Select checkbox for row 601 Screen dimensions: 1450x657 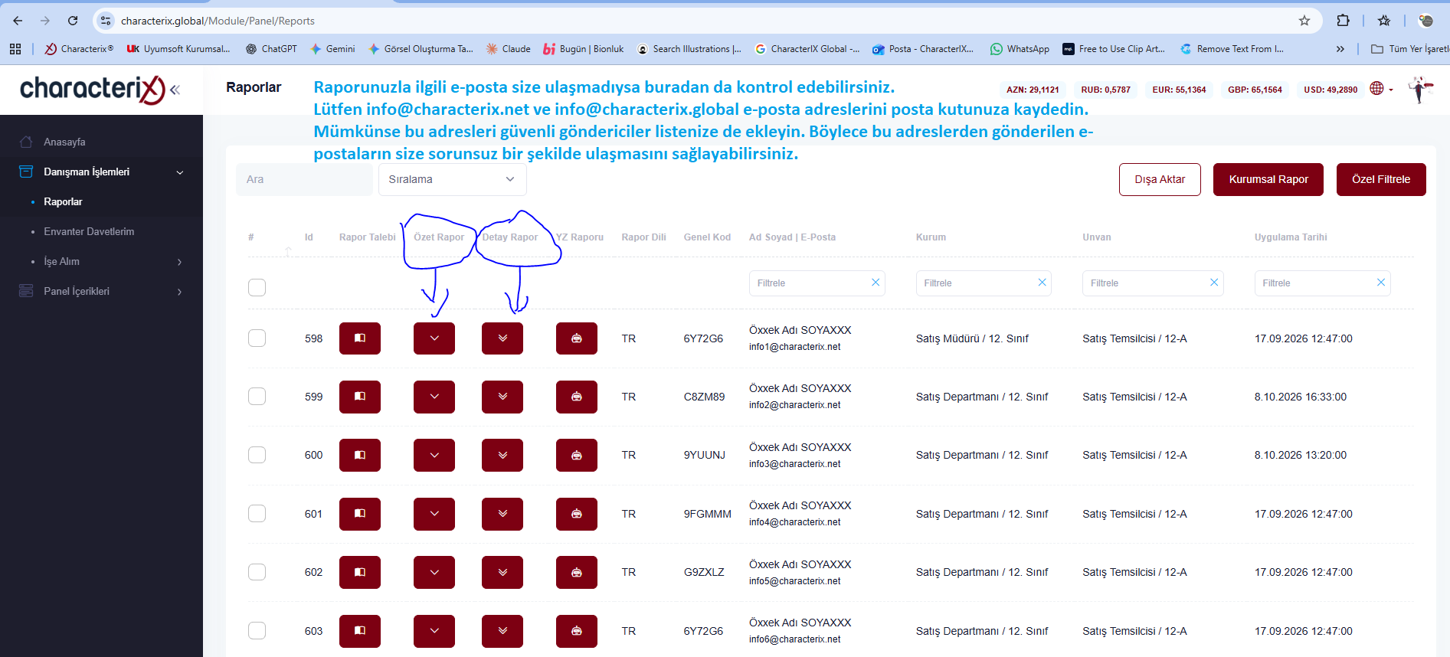(x=257, y=513)
